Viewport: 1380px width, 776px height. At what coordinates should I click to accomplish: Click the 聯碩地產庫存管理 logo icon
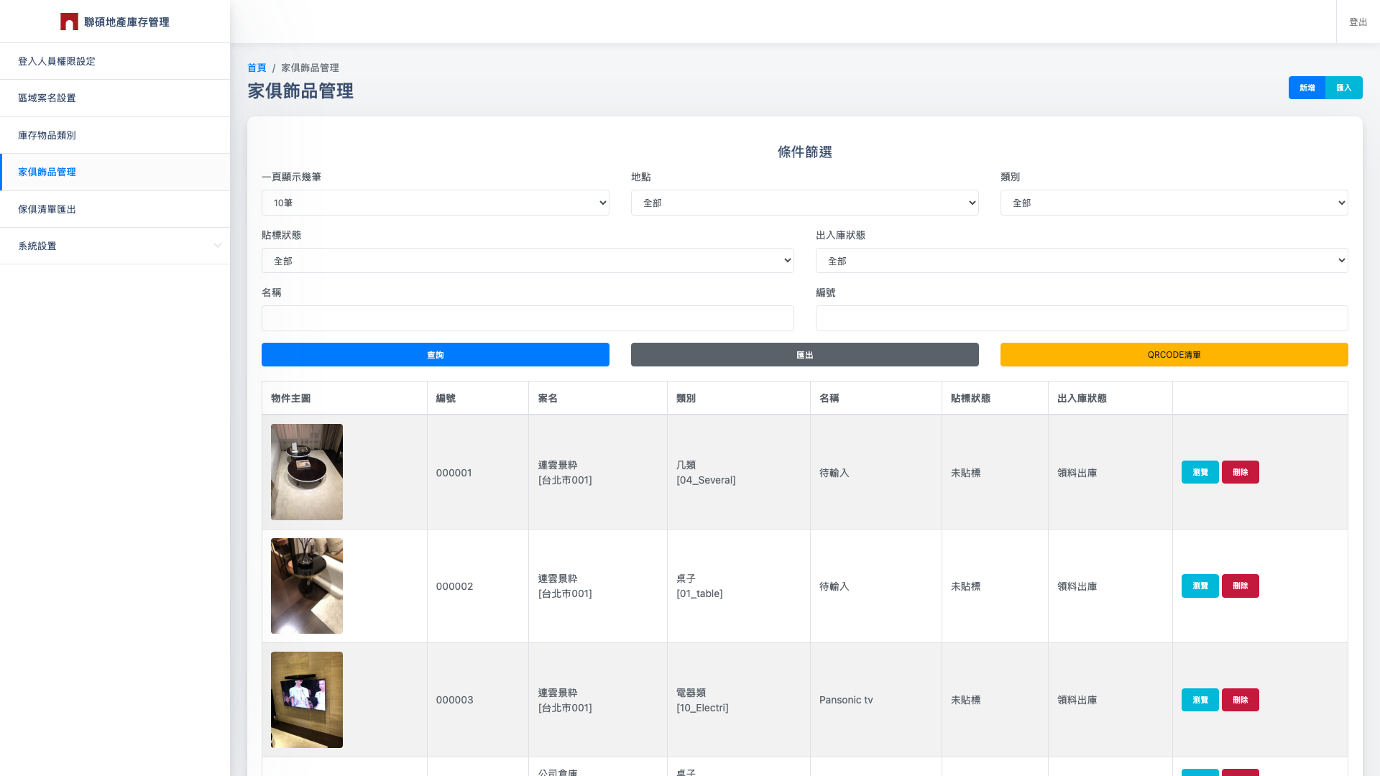point(69,22)
